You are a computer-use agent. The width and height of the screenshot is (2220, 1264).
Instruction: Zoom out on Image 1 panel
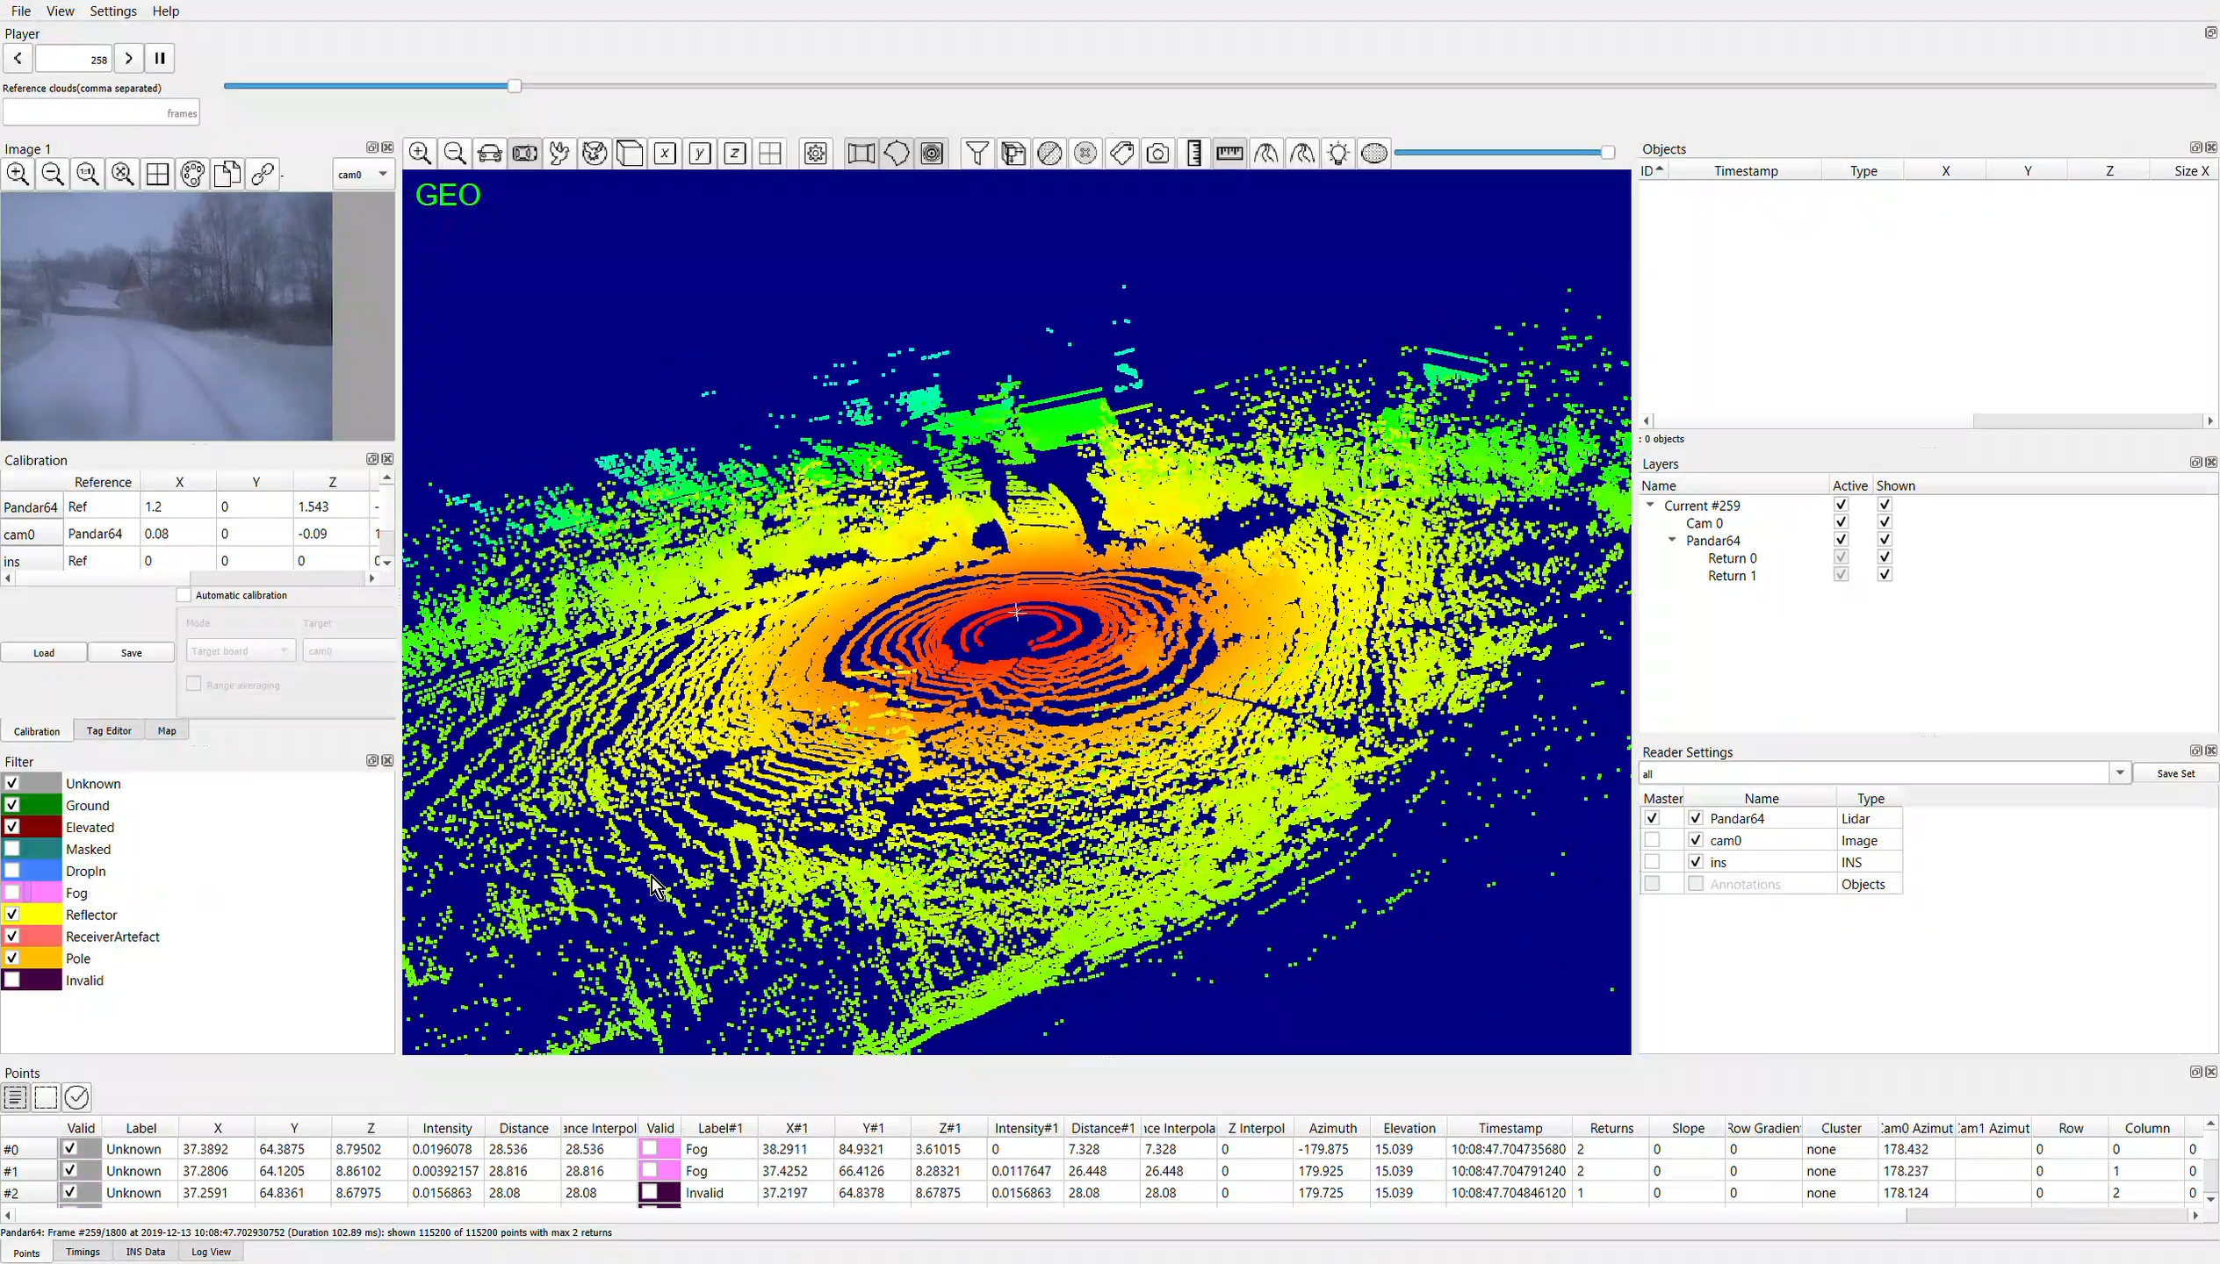click(53, 174)
